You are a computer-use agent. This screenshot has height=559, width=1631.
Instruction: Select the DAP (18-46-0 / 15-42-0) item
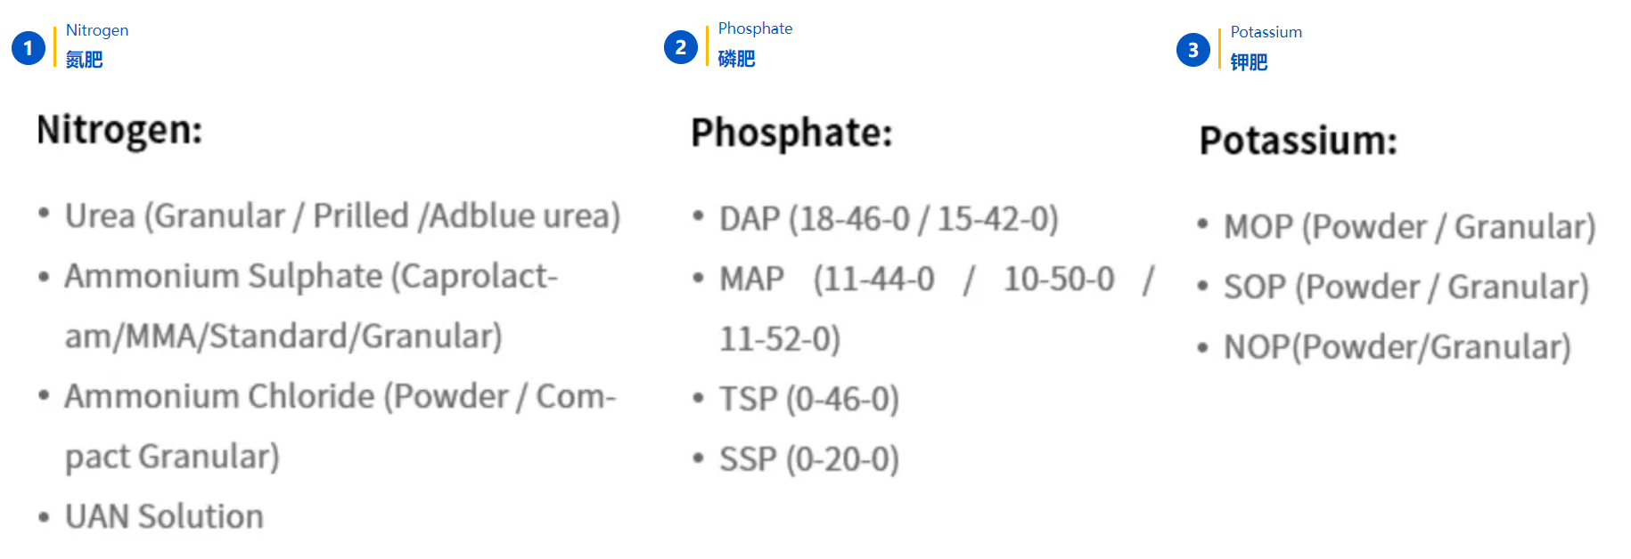(x=889, y=219)
